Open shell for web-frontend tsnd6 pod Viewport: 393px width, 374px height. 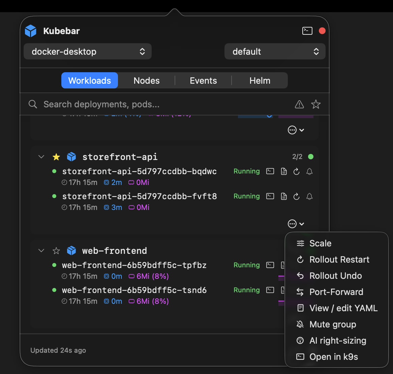[x=270, y=290]
